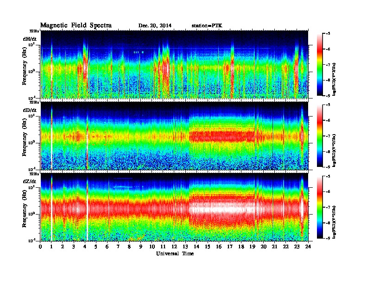Click the hour 7 tick label
Image resolution: width=367 pixels, height=283 pixels.
pyautogui.click(x=118, y=247)
